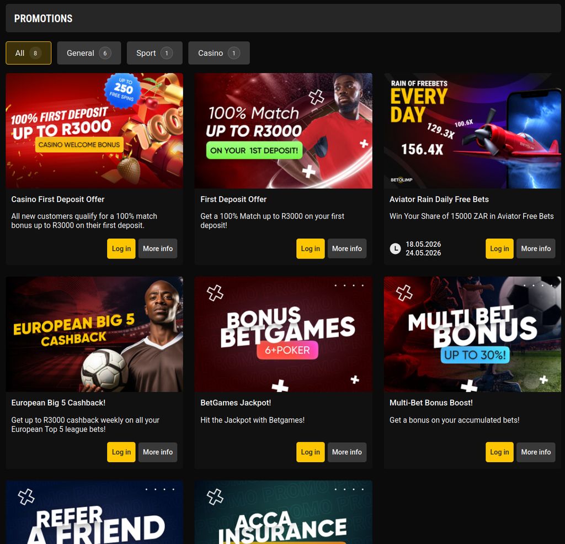
Task: Log in on First Deposit Offer card
Action: pyautogui.click(x=310, y=249)
